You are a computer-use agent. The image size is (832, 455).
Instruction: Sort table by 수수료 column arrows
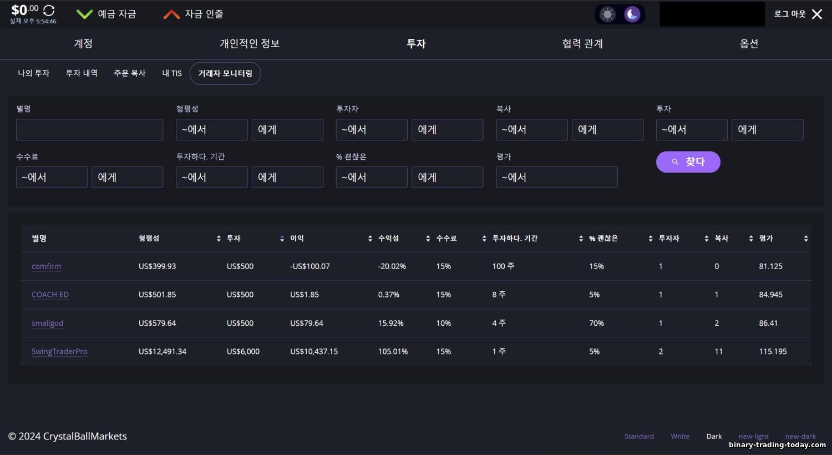click(x=484, y=239)
